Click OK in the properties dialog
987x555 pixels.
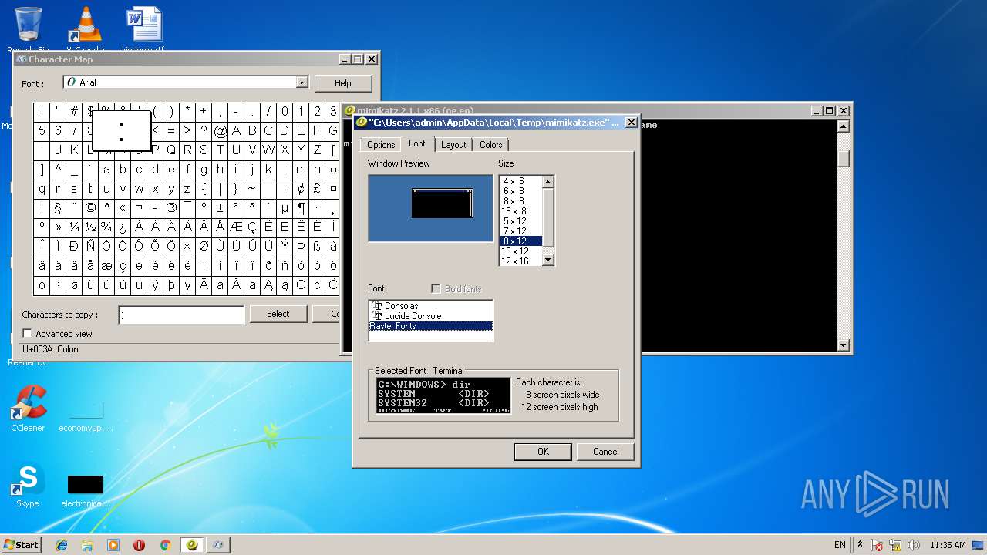point(543,452)
